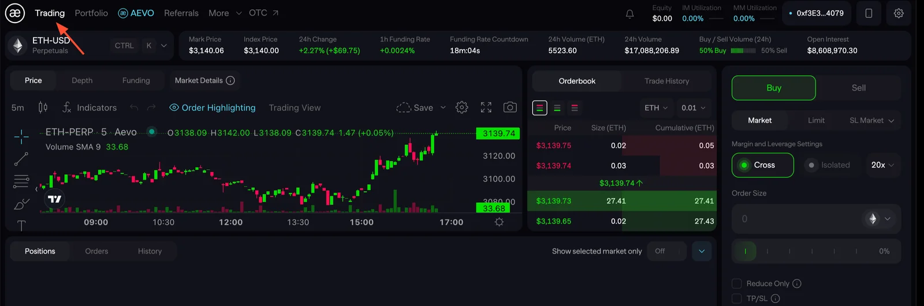Expand the More menu in the top navigation
Viewport: 924px width, 306px height.
click(225, 13)
